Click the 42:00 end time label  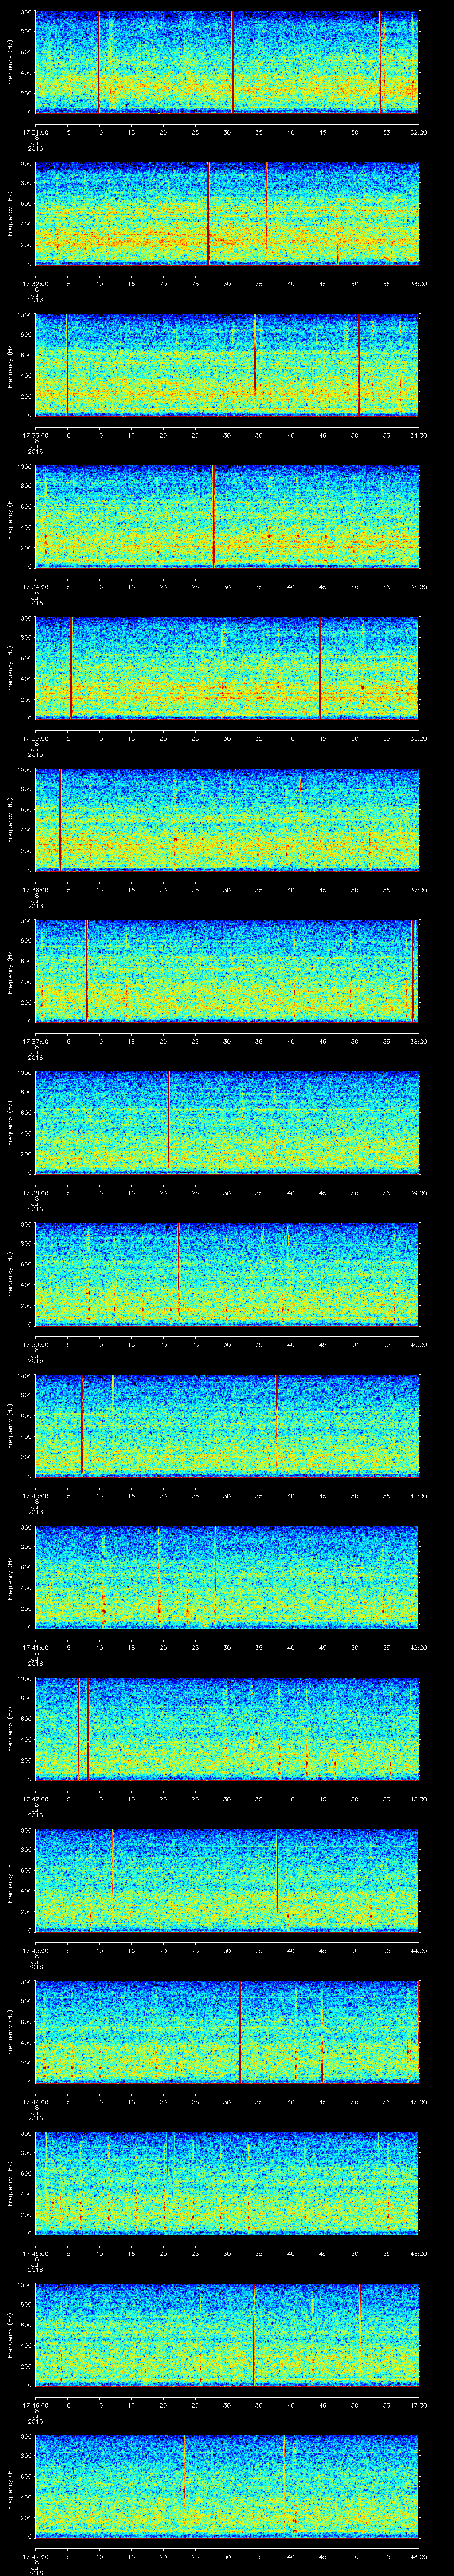click(419, 1647)
